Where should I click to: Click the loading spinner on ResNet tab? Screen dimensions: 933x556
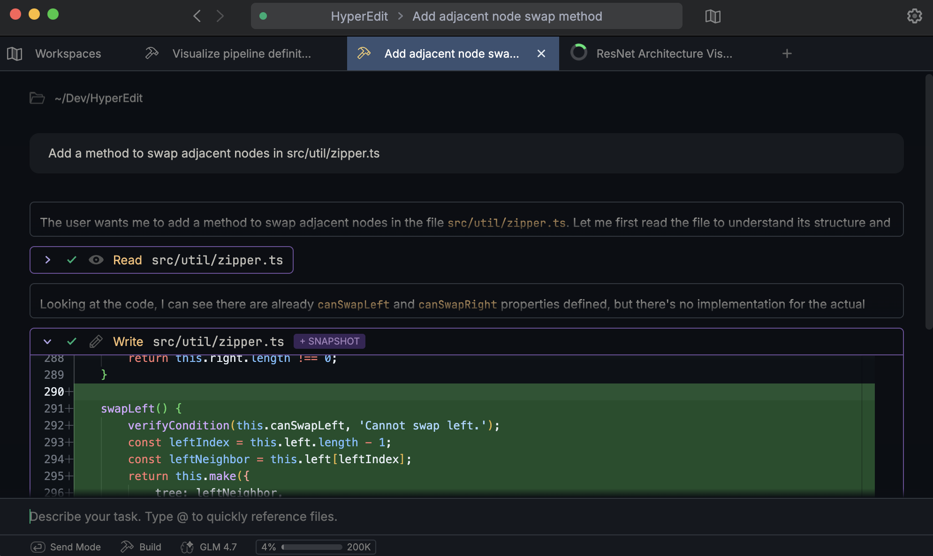[x=579, y=53]
